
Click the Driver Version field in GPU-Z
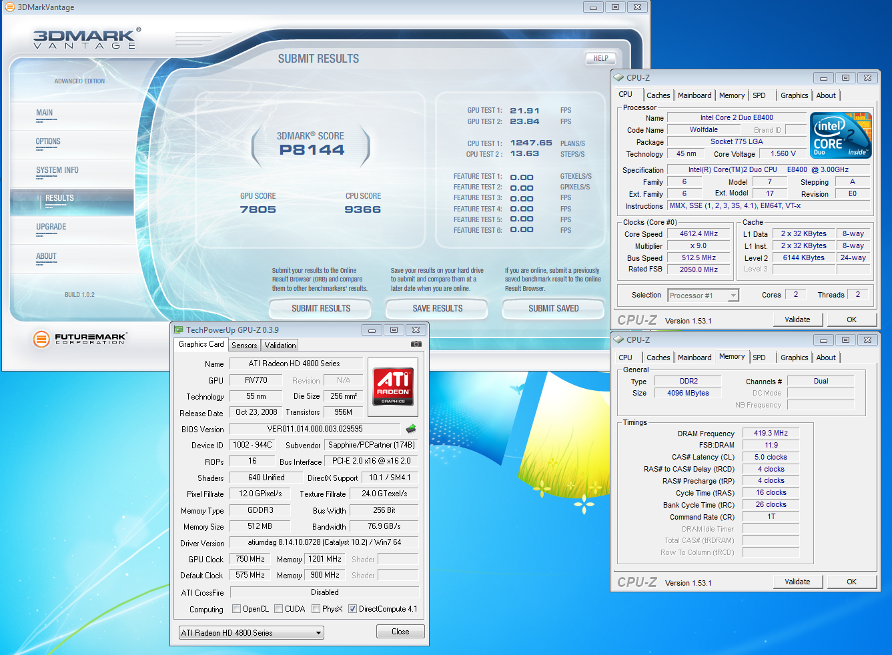pos(324,542)
